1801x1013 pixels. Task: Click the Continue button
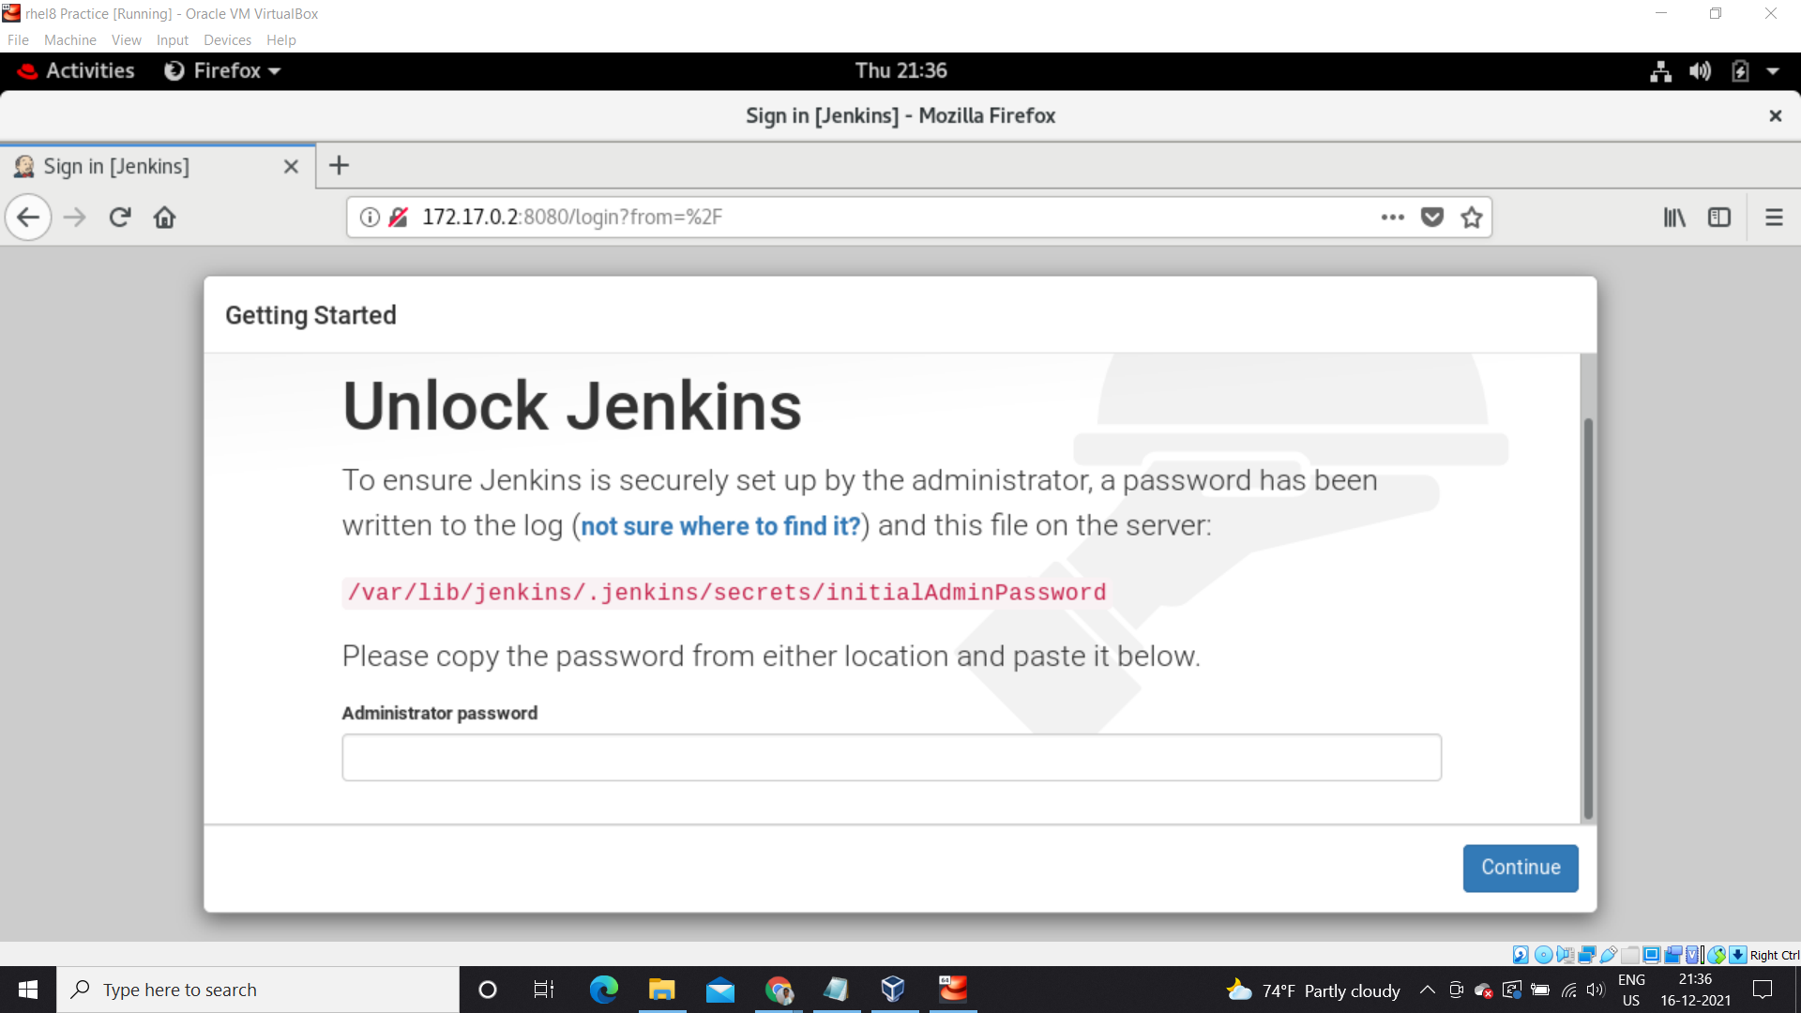(1520, 868)
